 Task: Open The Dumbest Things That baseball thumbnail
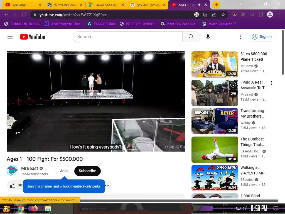click(215, 150)
